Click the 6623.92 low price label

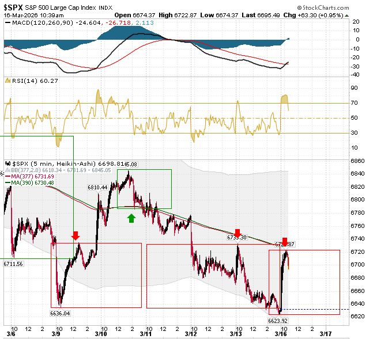[x=278, y=321]
